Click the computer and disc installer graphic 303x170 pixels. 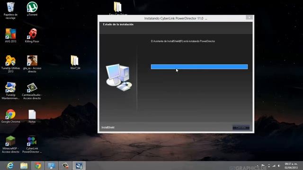click(x=119, y=77)
